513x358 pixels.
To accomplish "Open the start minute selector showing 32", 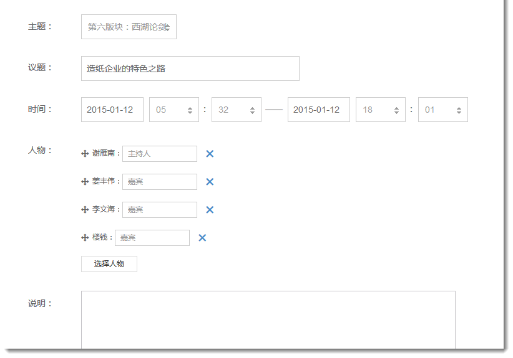I will pyautogui.click(x=236, y=110).
